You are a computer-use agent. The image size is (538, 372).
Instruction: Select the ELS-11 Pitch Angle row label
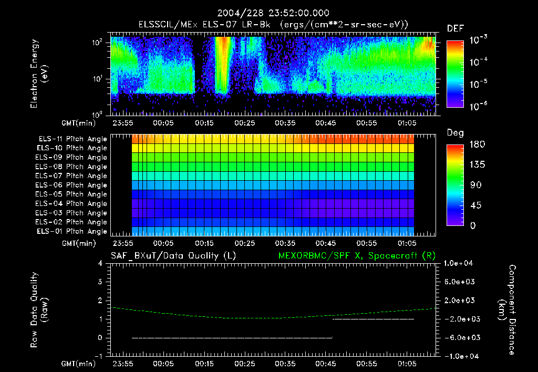point(73,139)
